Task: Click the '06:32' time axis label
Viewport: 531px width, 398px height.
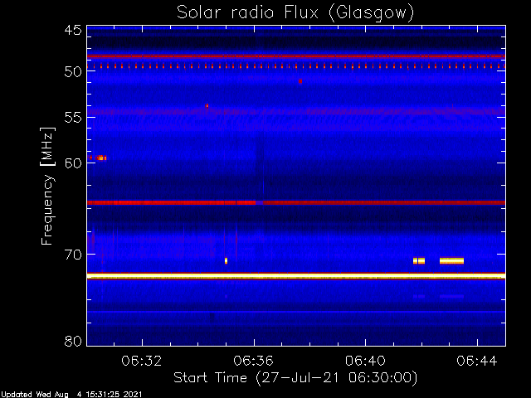Action: [142, 361]
